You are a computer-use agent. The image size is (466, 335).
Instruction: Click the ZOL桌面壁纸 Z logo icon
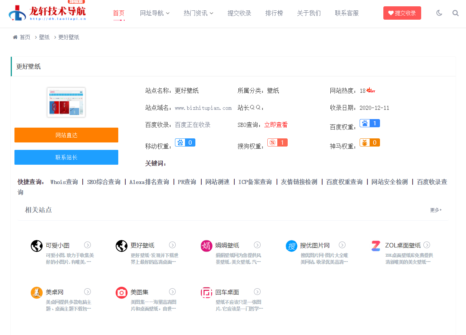(376, 246)
